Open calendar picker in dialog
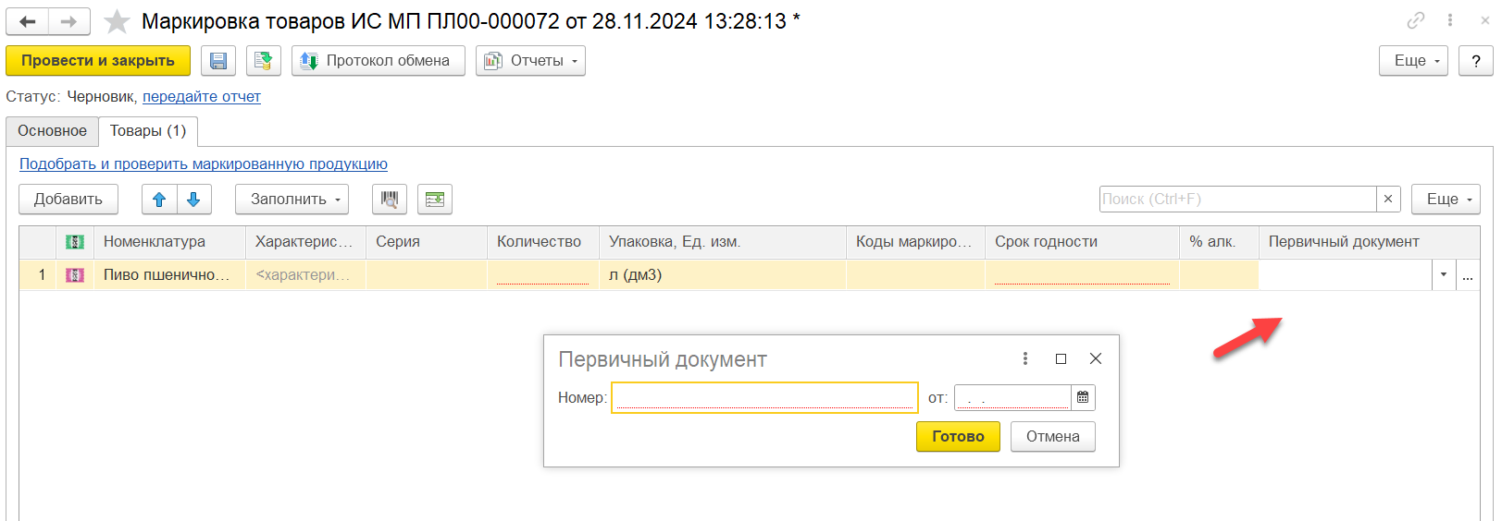This screenshot has height=521, width=1502. point(1083,397)
